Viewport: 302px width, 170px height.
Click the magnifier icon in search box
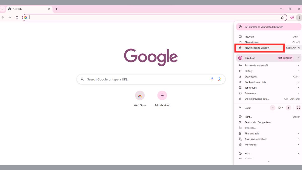click(x=82, y=79)
